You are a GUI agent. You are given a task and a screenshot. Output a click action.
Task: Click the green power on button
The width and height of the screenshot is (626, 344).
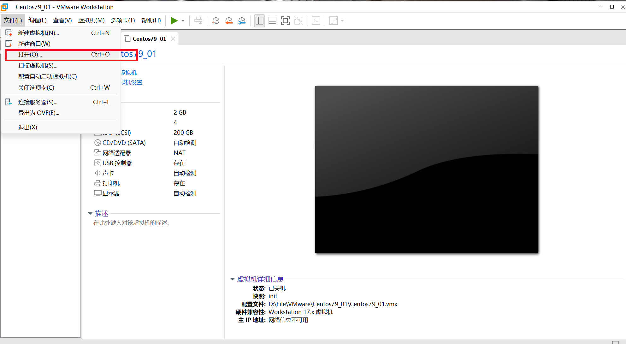pyautogui.click(x=174, y=21)
